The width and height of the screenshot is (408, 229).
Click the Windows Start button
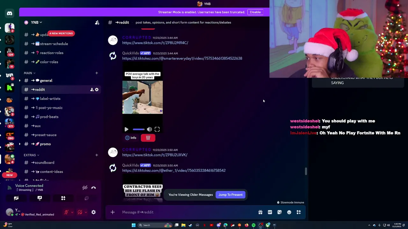(134, 225)
